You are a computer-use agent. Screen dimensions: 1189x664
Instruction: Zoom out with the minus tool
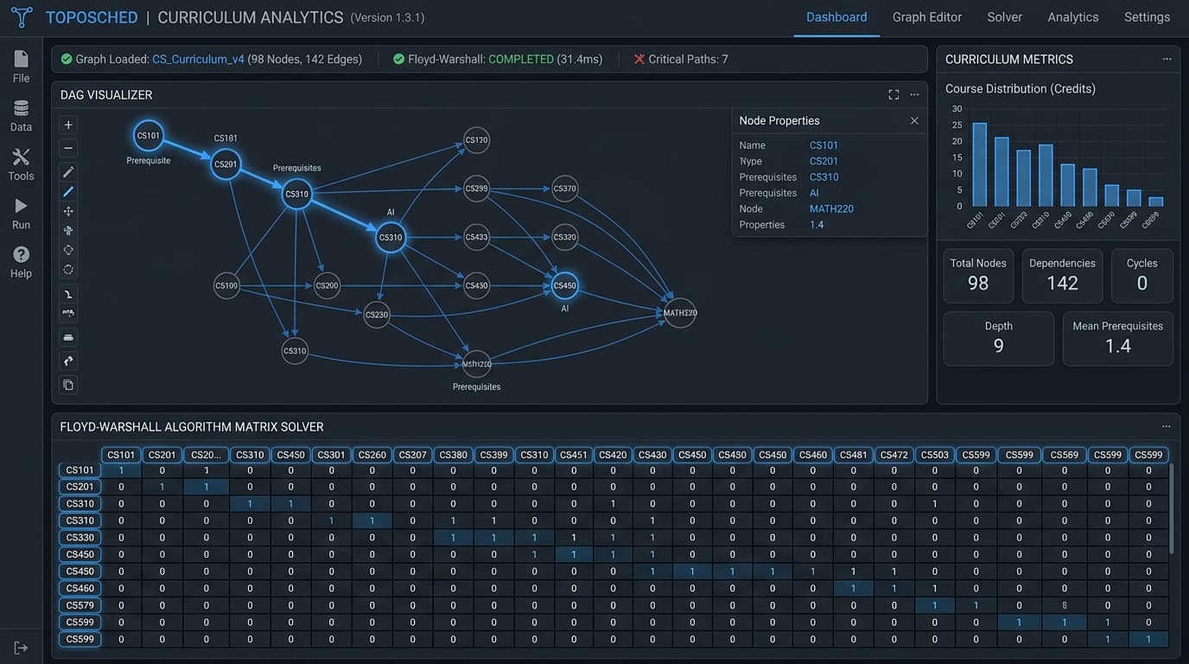[68, 148]
